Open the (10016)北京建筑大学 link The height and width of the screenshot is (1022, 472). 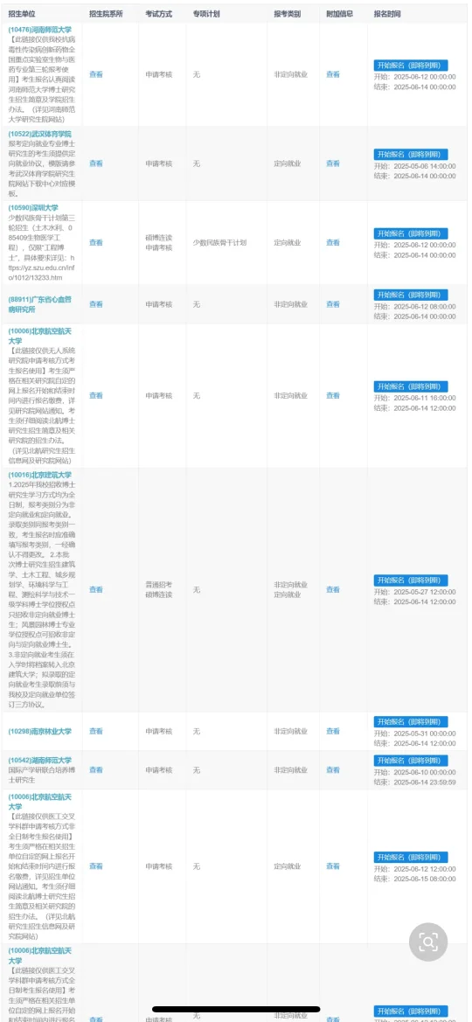[x=39, y=475]
